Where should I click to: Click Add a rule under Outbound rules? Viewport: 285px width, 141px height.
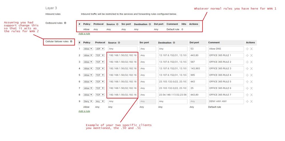pyautogui.click(x=84, y=33)
